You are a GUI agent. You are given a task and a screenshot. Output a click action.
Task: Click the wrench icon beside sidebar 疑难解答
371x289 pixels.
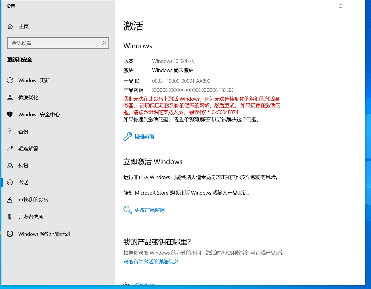coord(10,148)
